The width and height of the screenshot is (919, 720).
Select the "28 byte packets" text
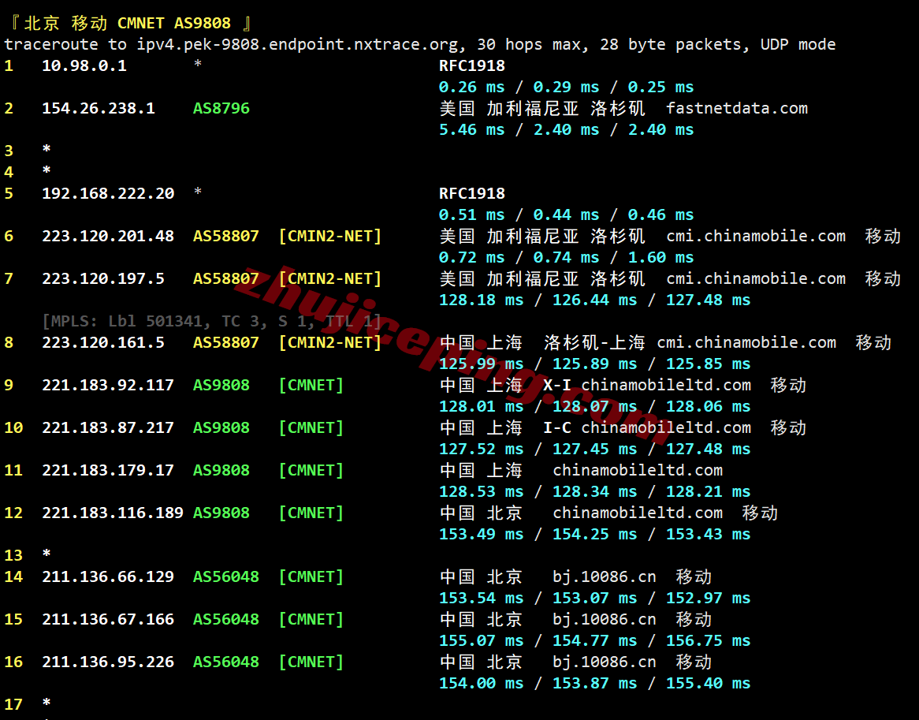point(675,45)
